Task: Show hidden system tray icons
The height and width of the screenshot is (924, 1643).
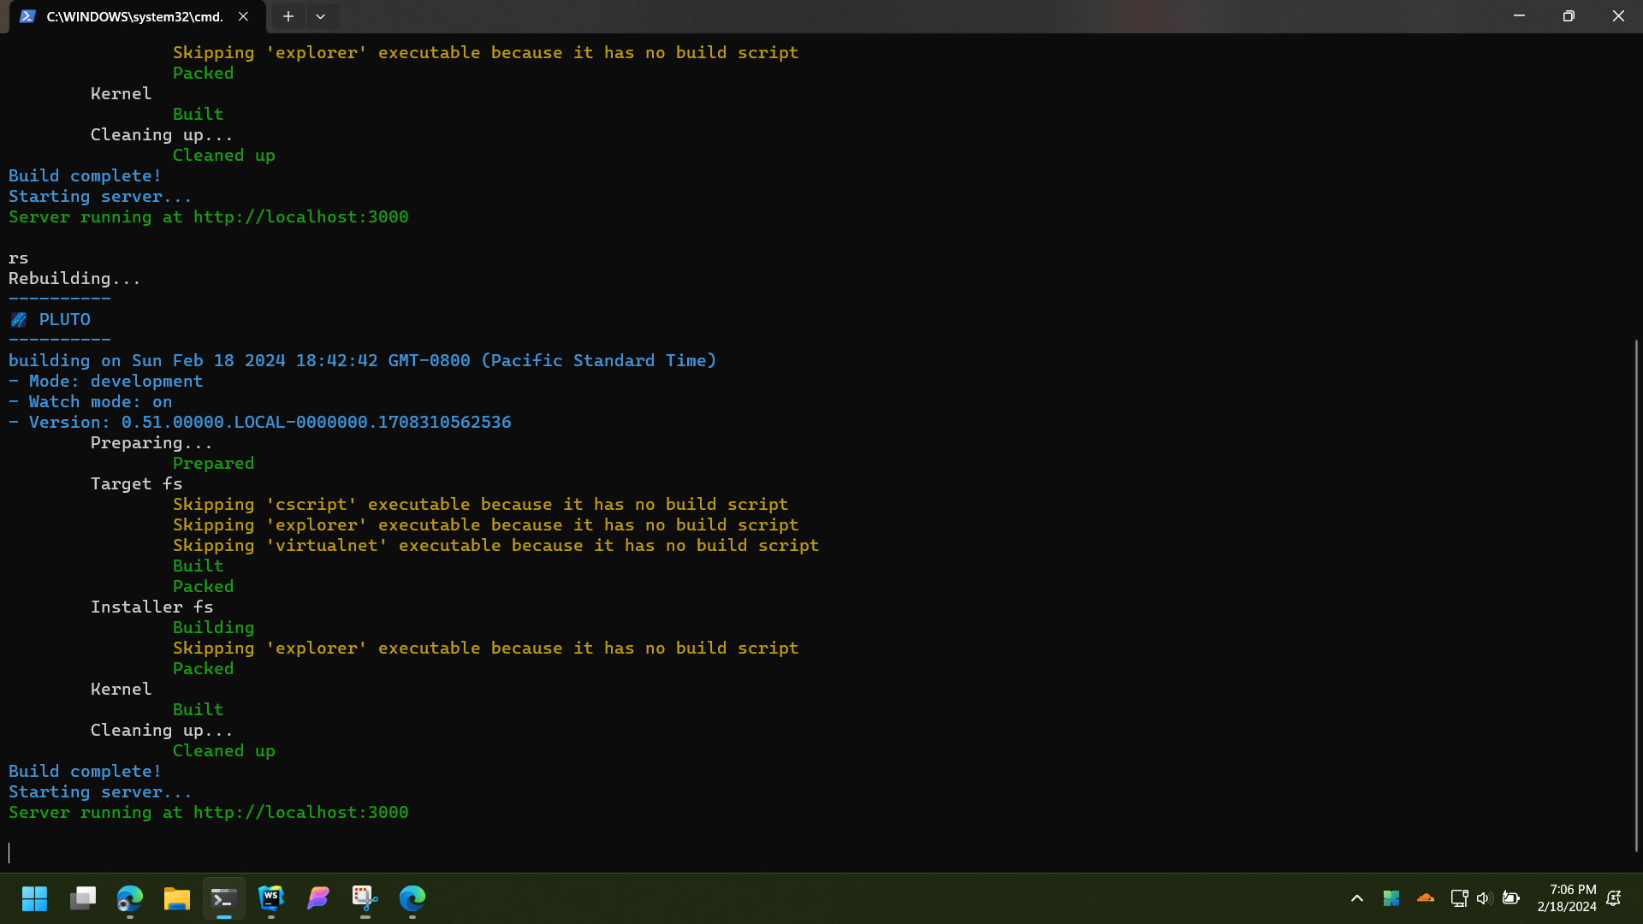Action: pos(1357,898)
